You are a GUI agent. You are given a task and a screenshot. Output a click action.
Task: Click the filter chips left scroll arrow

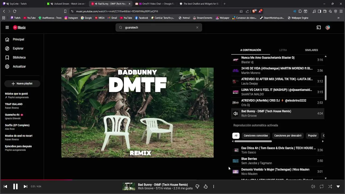click(233, 141)
